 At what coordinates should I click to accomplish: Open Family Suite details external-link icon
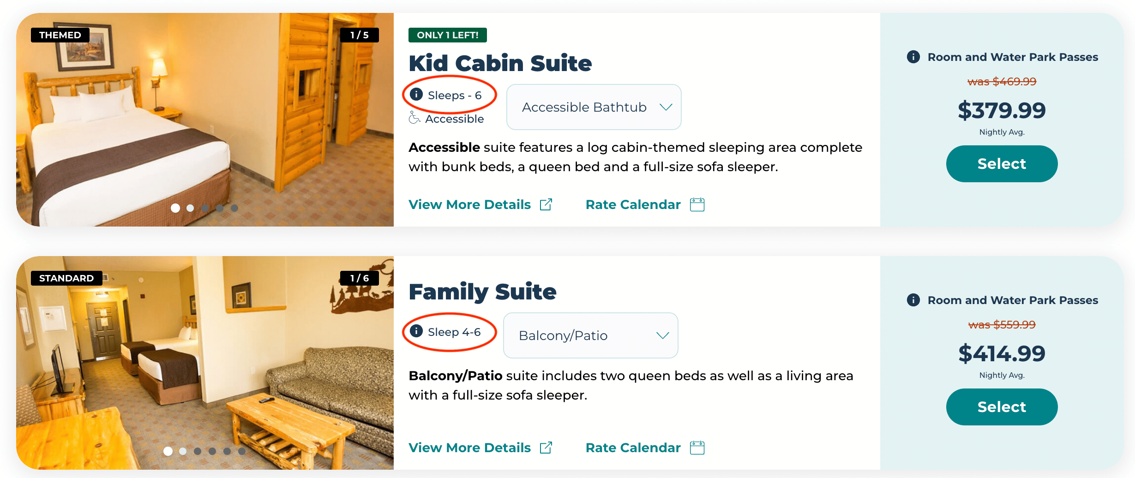pyautogui.click(x=546, y=448)
